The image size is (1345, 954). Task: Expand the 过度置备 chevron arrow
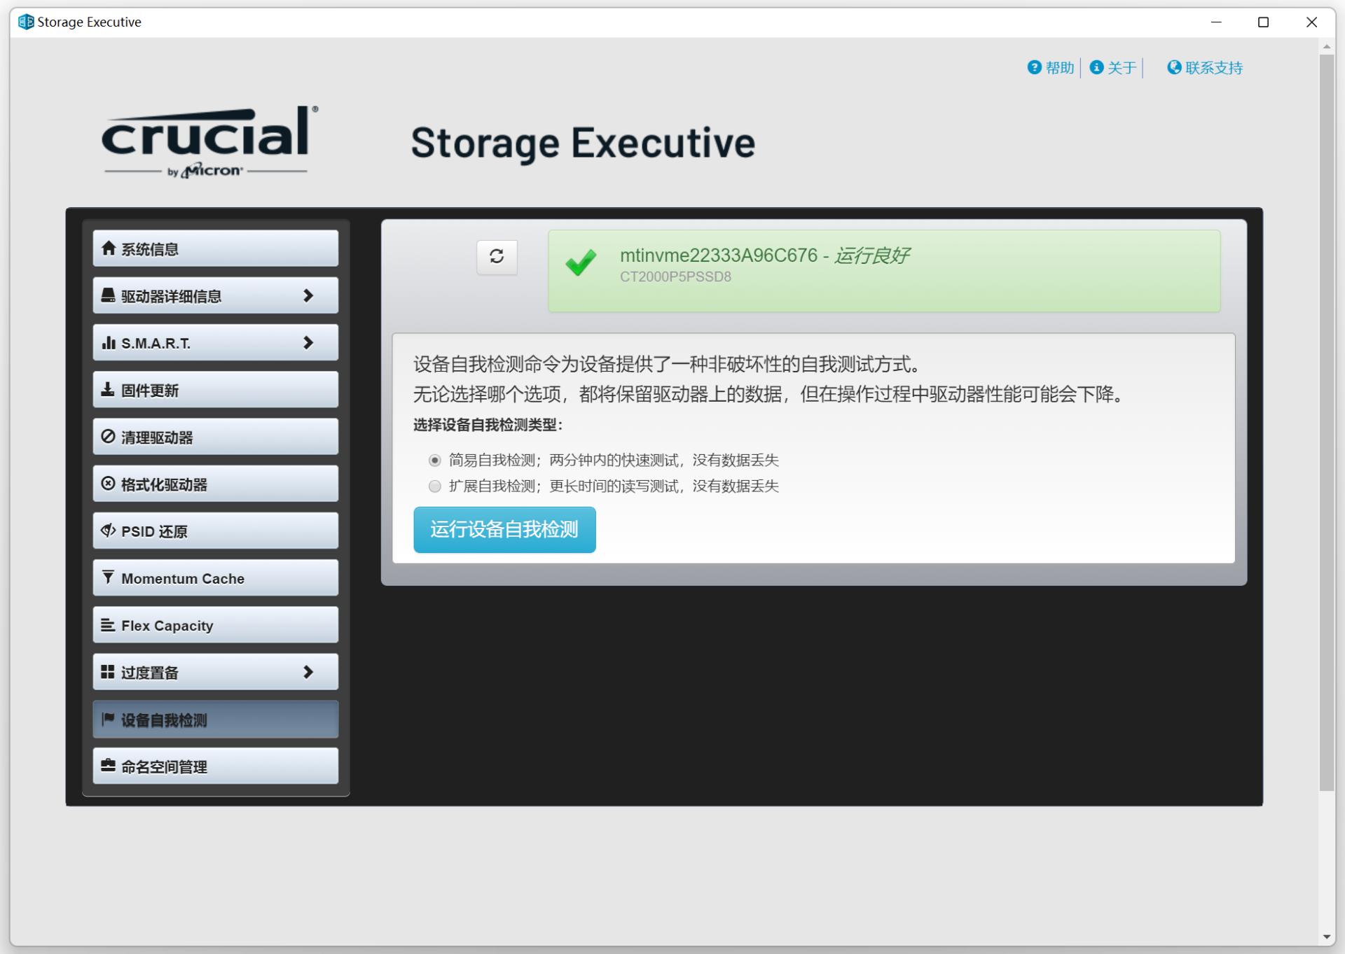tap(308, 672)
